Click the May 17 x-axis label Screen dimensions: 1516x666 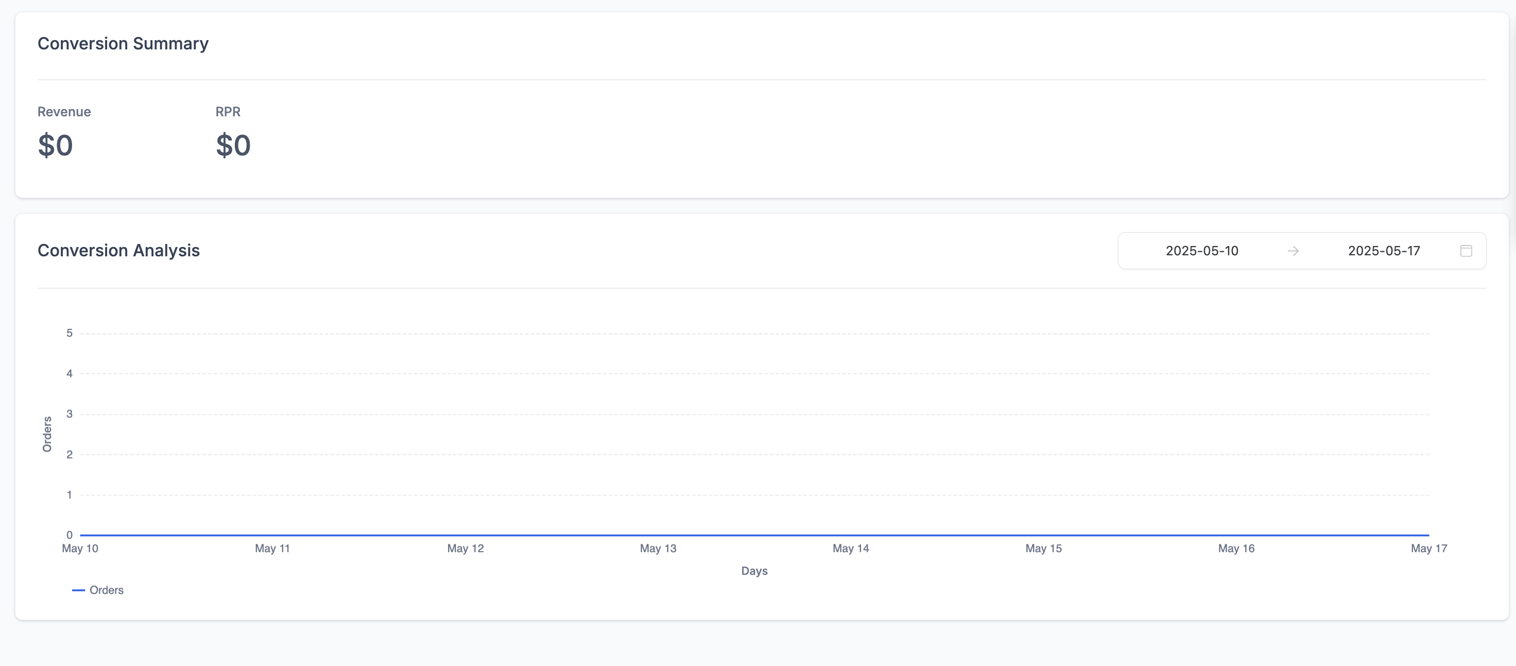coord(1428,548)
